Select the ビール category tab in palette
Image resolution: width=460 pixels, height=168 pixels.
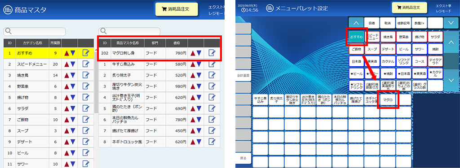click(x=404, y=49)
